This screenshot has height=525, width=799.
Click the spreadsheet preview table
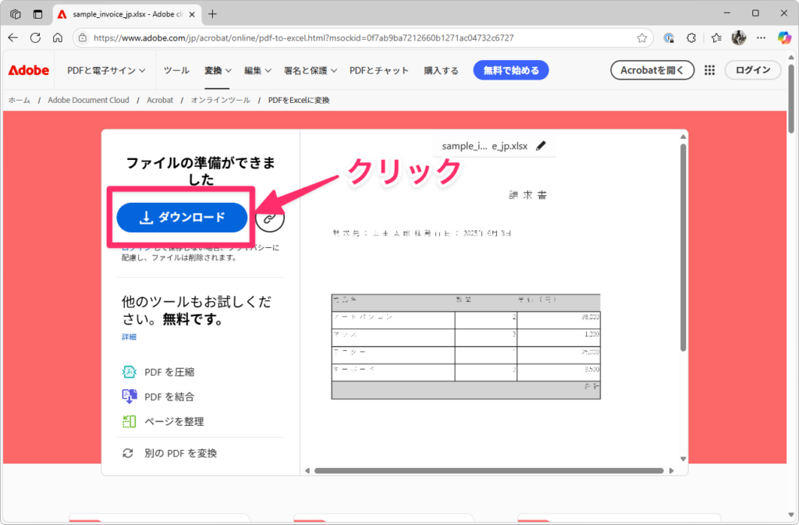coord(466,346)
